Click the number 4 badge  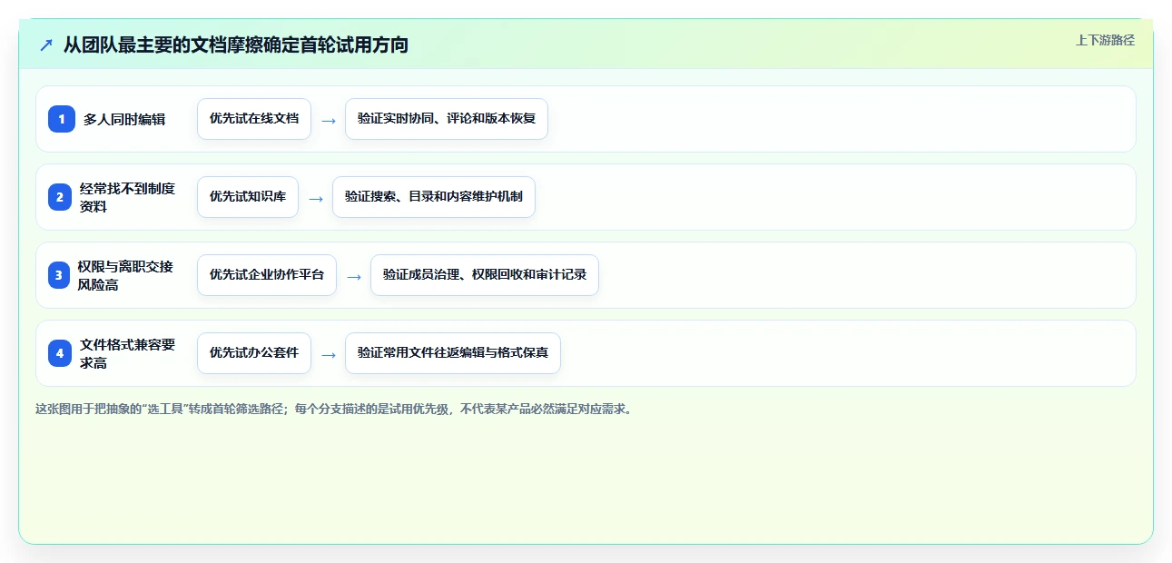(x=60, y=353)
